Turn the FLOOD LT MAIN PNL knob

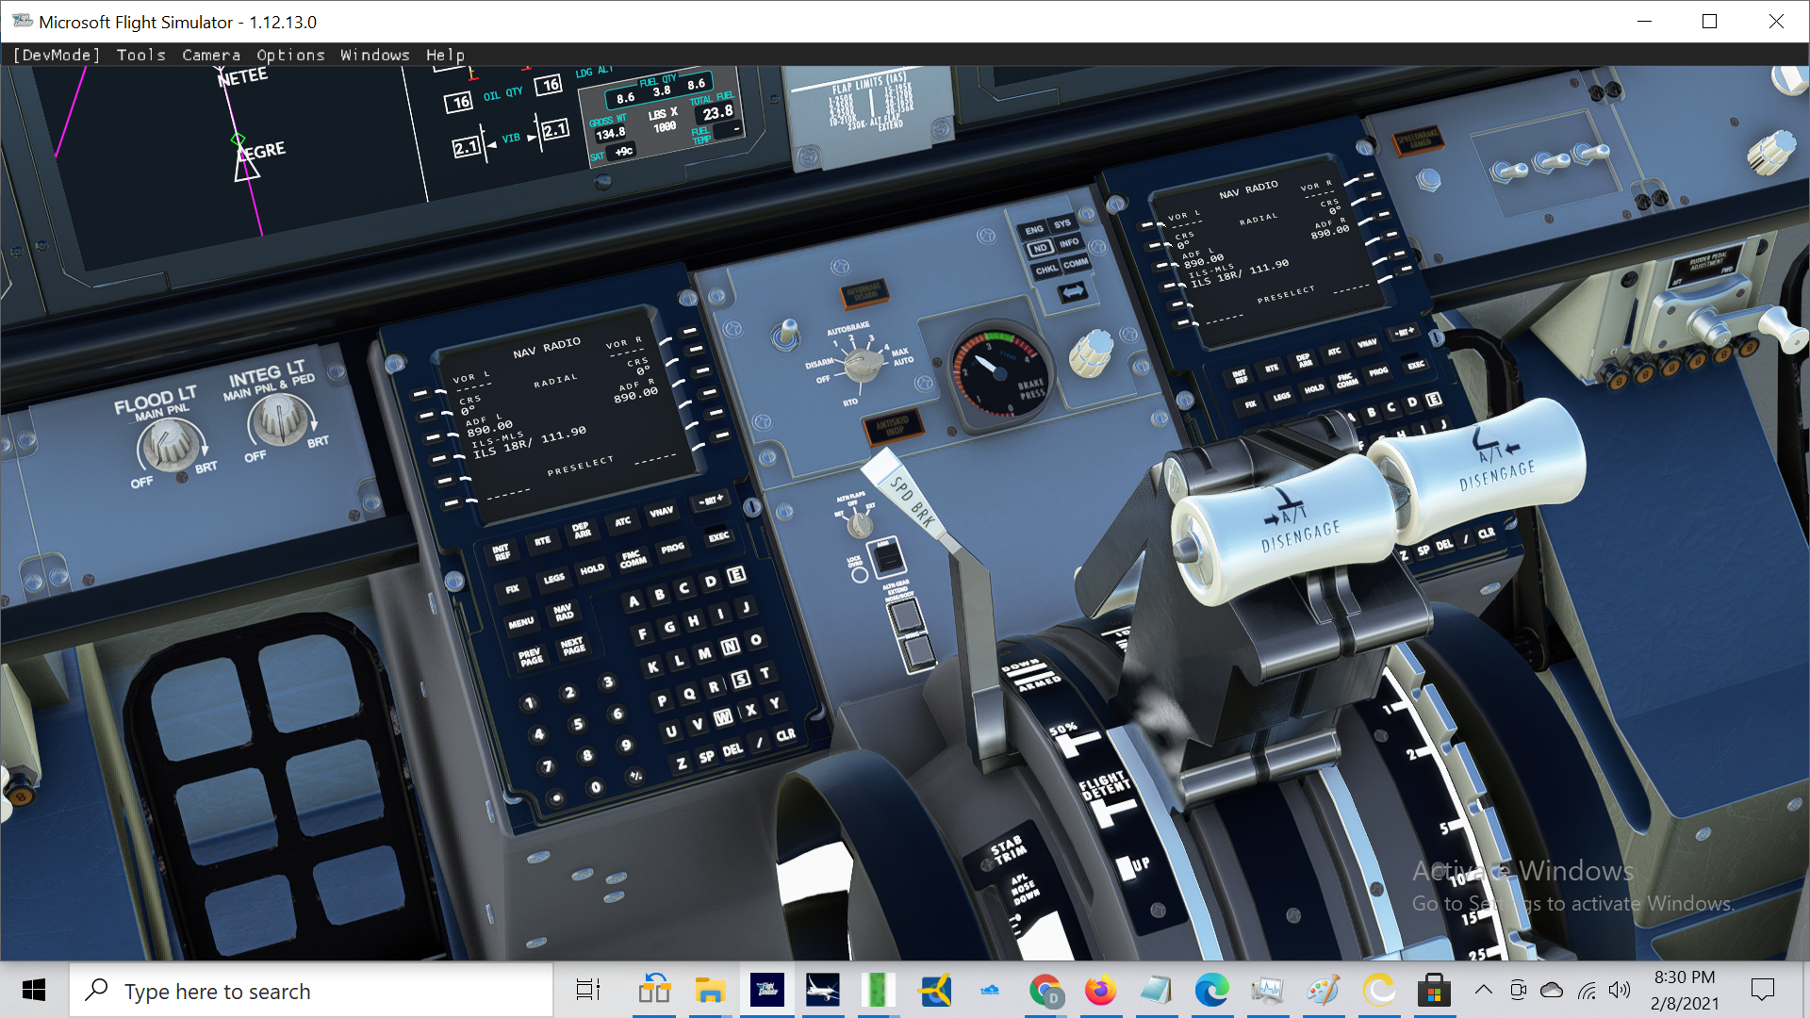pyautogui.click(x=171, y=444)
